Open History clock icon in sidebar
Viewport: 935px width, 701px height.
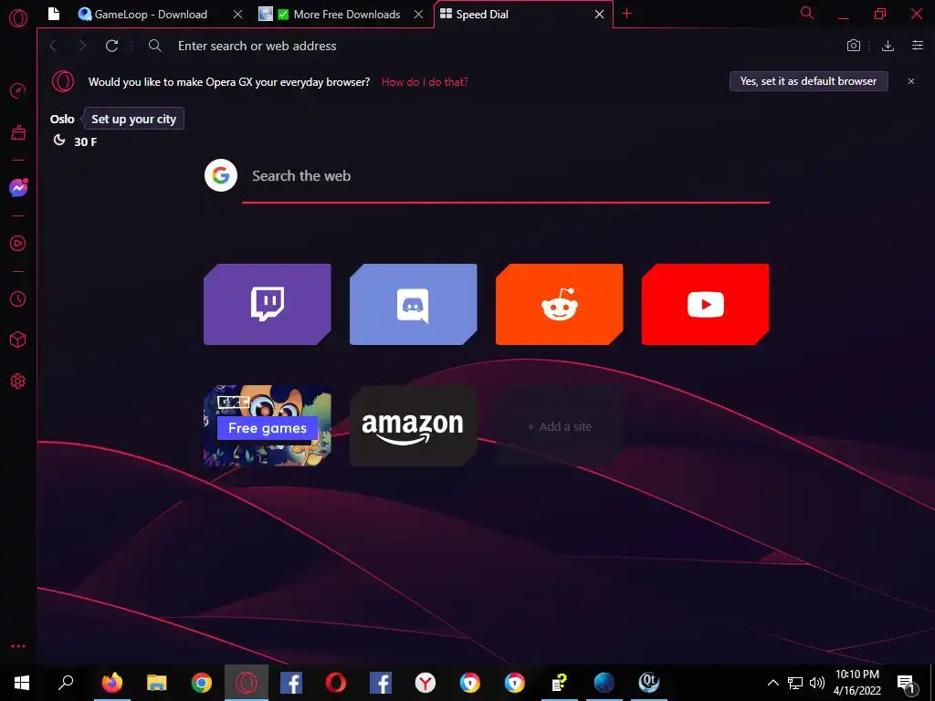18,298
